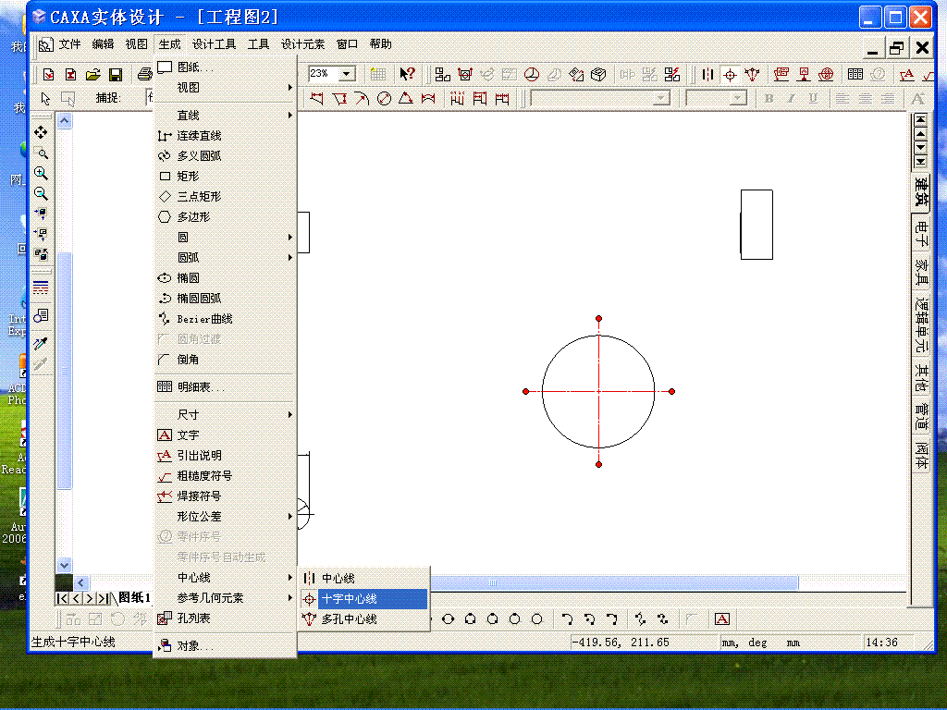The image size is (947, 710).
Task: Click the bill of materials table toolbar icon
Action: tap(855, 74)
